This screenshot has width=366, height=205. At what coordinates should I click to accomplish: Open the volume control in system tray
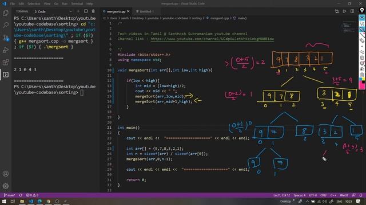click(x=325, y=201)
